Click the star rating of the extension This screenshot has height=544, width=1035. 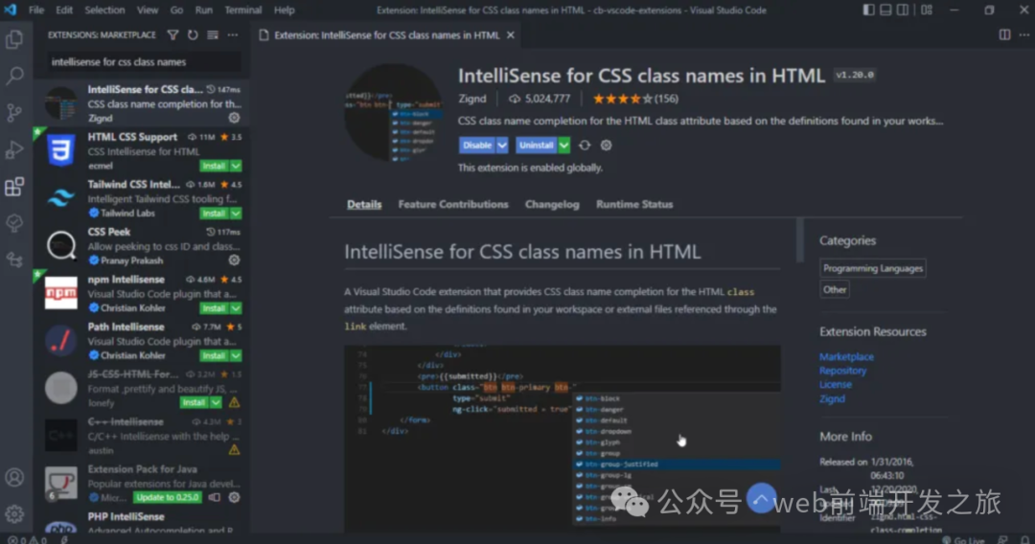(x=635, y=99)
